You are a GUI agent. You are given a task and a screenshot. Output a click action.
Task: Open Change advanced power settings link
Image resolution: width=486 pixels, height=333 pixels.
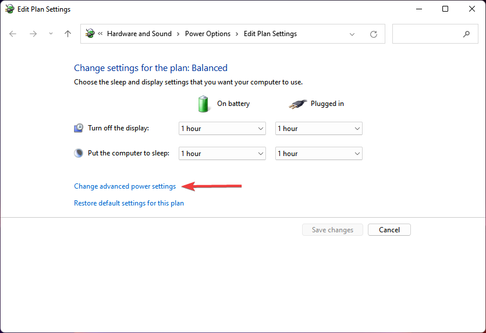click(x=125, y=186)
